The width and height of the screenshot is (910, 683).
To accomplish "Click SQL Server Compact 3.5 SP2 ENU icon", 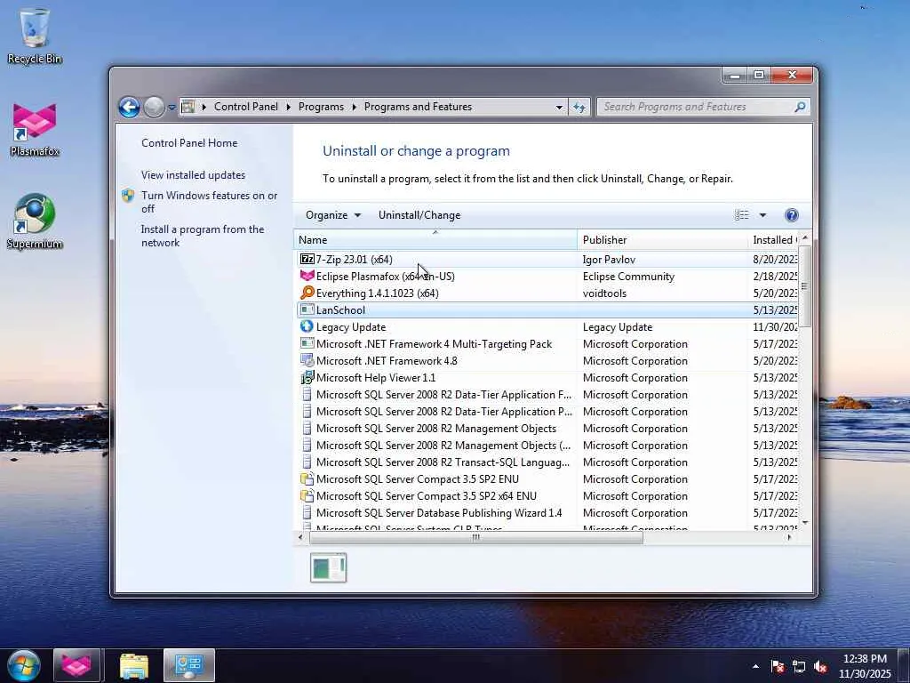I will (307, 478).
